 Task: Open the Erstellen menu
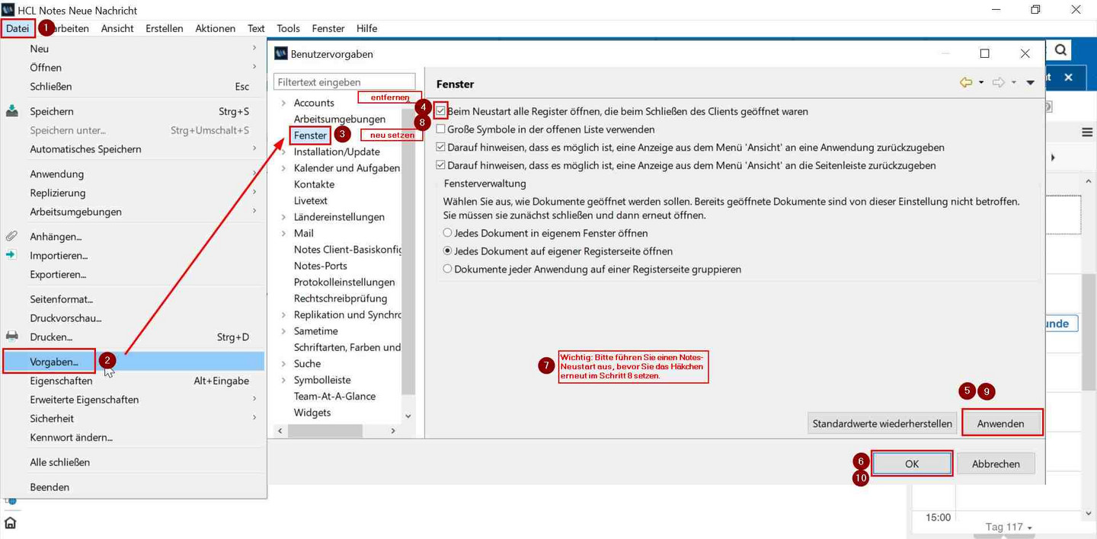(165, 28)
